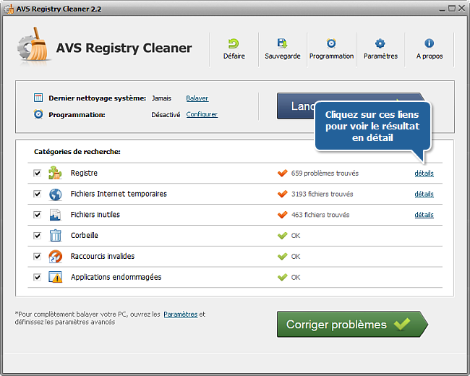This screenshot has height=376, width=470.
Task: Click the Fichiers Internet temporaires globe icon
Action: coord(56,195)
